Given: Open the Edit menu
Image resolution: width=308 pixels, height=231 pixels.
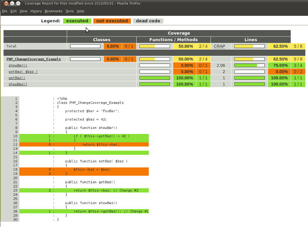Looking at the screenshot, I should point(13,11).
